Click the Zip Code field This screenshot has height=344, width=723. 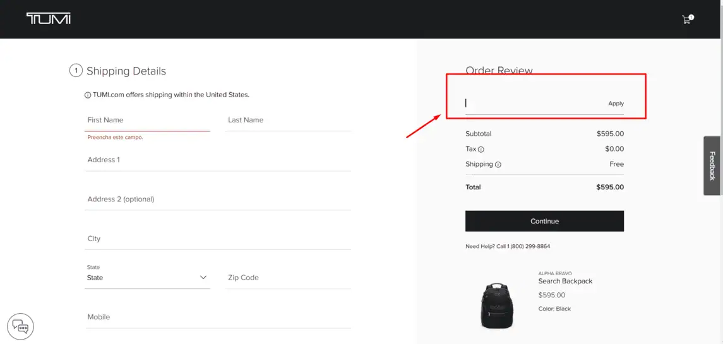coord(288,278)
